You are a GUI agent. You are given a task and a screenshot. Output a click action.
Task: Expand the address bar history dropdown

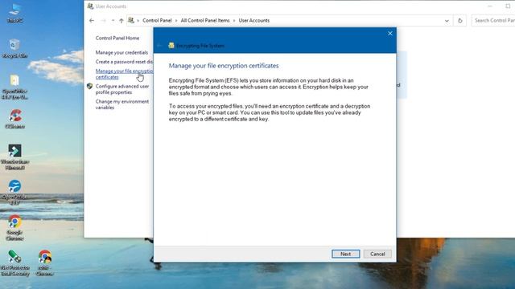[x=447, y=21]
